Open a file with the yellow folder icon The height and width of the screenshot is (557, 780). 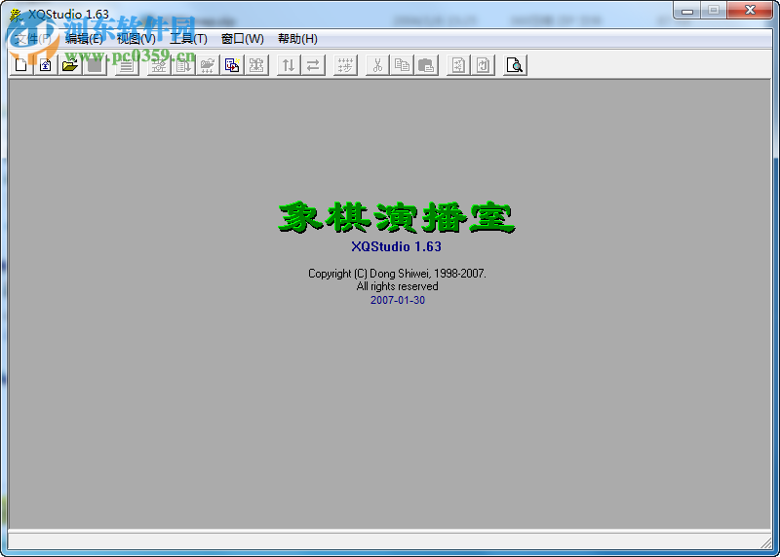point(70,65)
